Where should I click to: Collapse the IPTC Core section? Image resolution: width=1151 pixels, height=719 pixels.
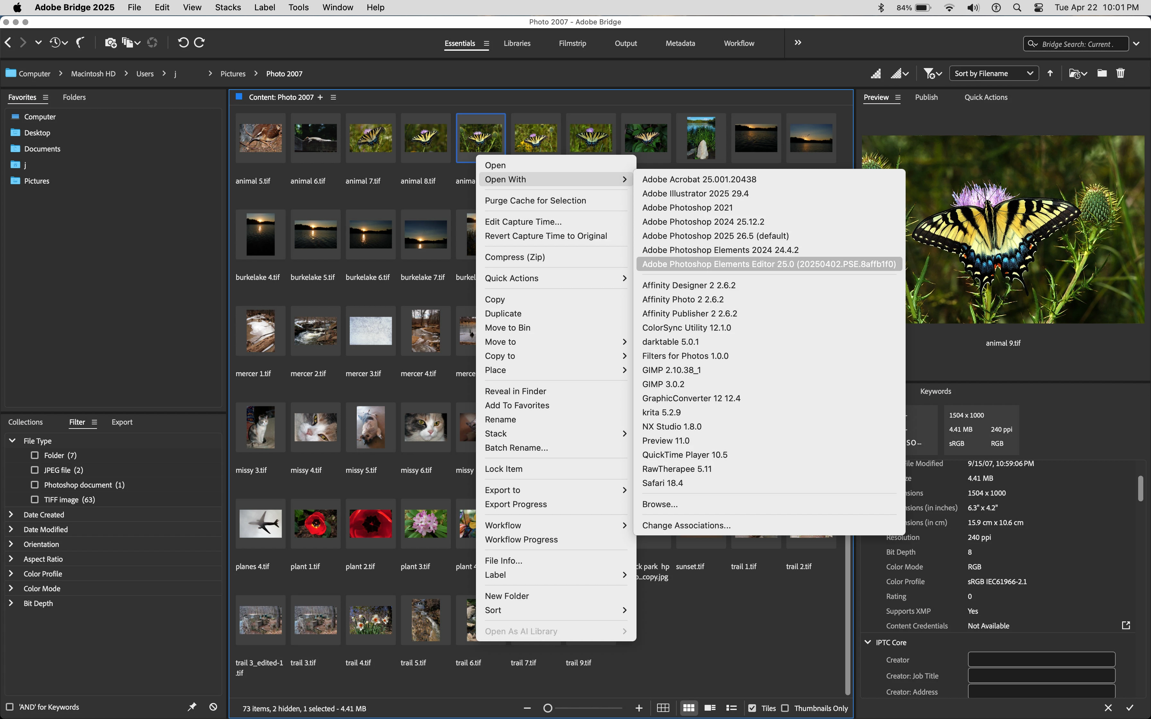click(867, 642)
